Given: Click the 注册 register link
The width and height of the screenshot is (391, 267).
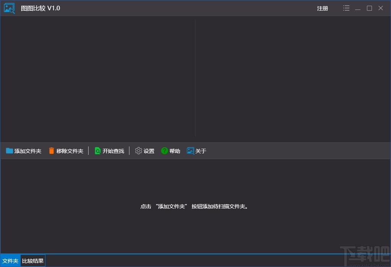Looking at the screenshot, I should click(322, 8).
